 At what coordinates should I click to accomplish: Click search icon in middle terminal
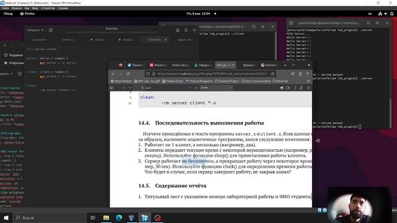pyautogui.click(x=254, y=27)
